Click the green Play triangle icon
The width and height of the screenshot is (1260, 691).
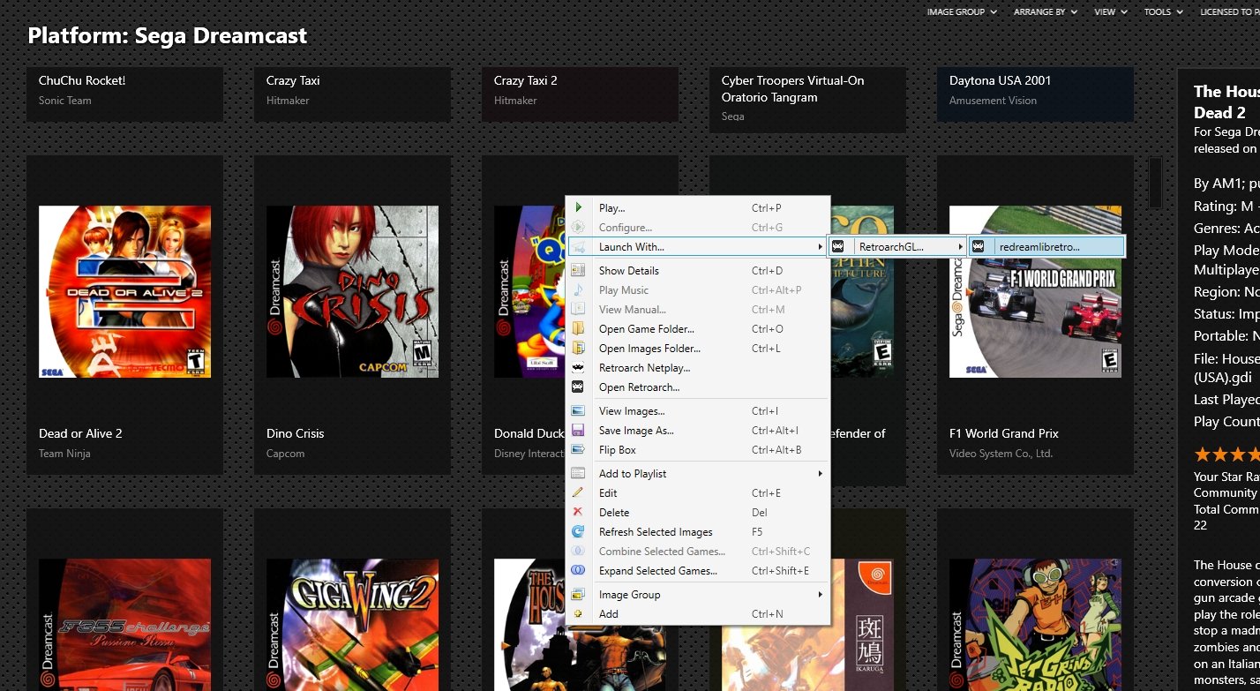(x=578, y=207)
